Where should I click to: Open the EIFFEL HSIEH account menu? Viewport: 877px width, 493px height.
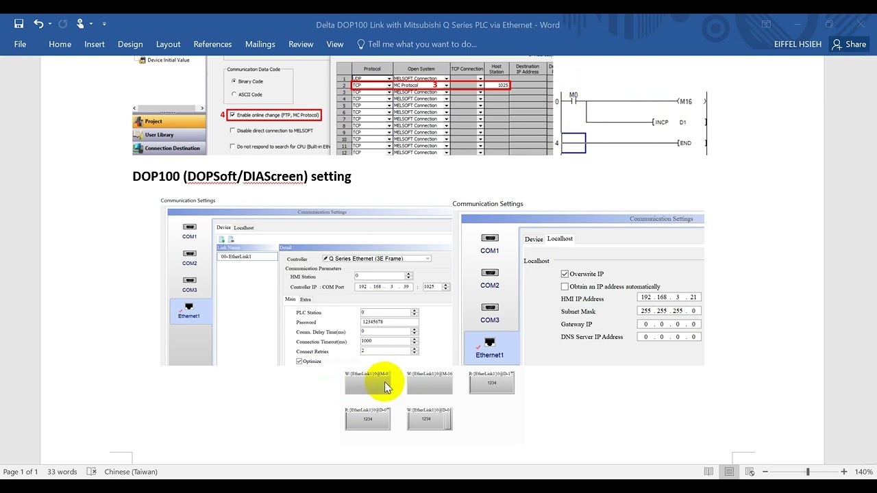[798, 44]
